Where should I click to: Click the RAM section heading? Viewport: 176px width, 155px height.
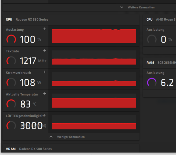[x=150, y=63]
